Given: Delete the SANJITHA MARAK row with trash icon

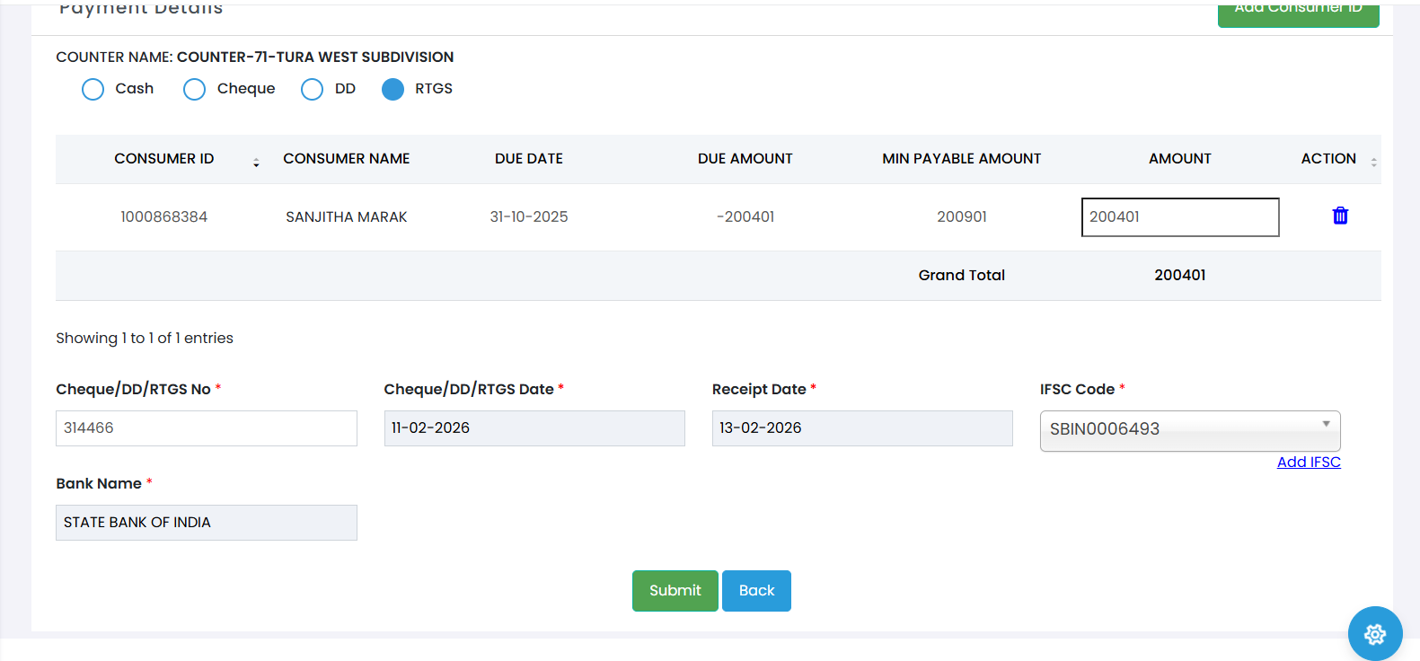Looking at the screenshot, I should tap(1340, 216).
